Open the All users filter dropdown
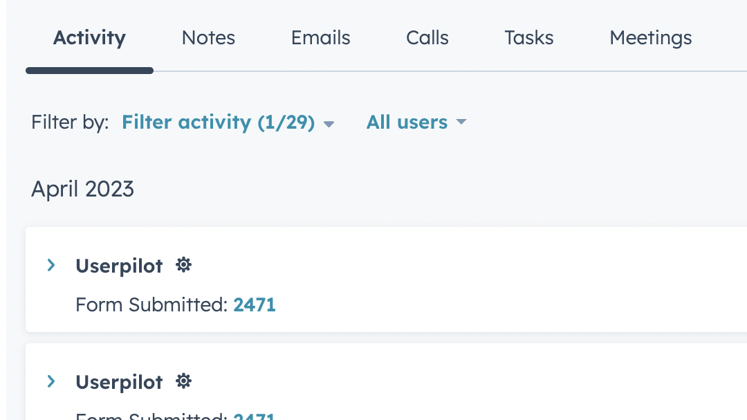Viewport: 747px width, 420px height. coord(407,122)
